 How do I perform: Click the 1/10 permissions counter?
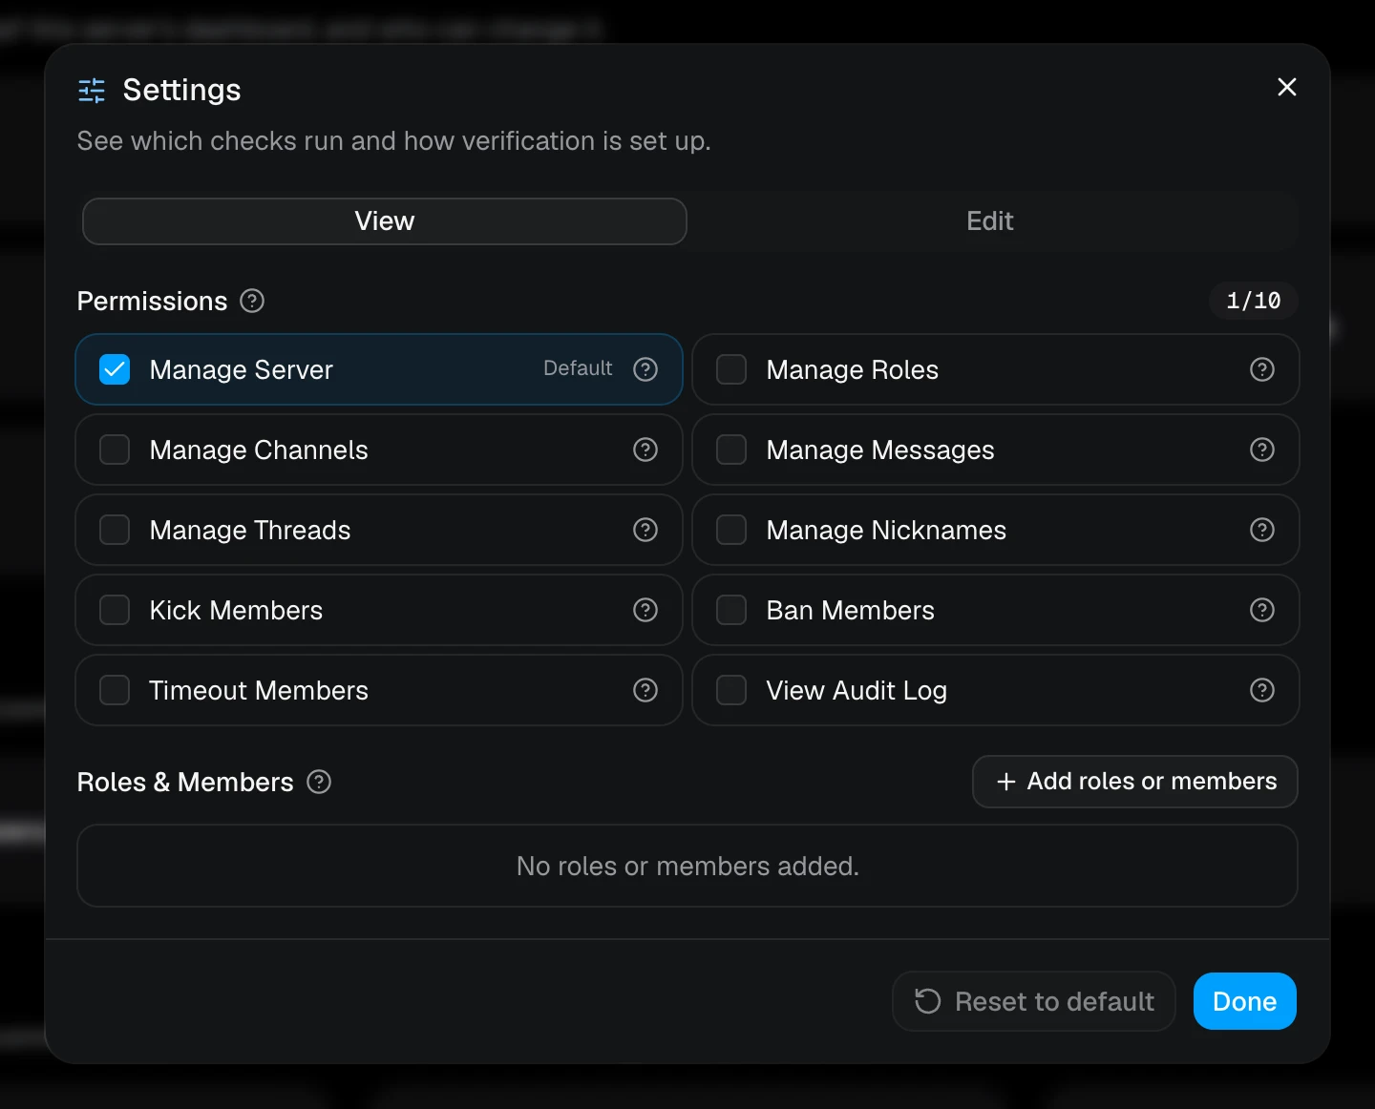pyautogui.click(x=1254, y=301)
